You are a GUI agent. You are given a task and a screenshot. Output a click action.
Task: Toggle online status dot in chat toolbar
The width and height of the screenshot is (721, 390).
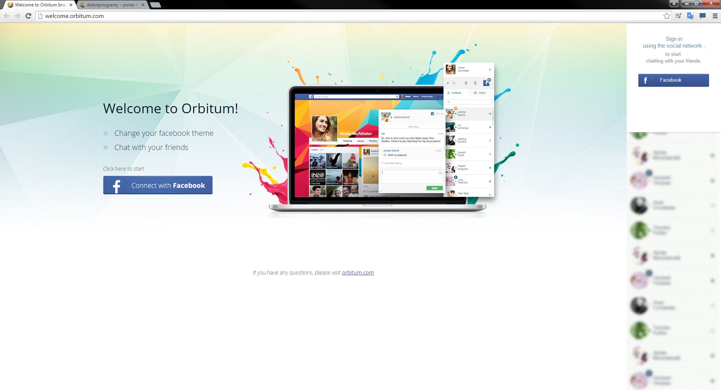point(448,83)
